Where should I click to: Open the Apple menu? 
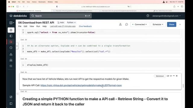point(9,2)
